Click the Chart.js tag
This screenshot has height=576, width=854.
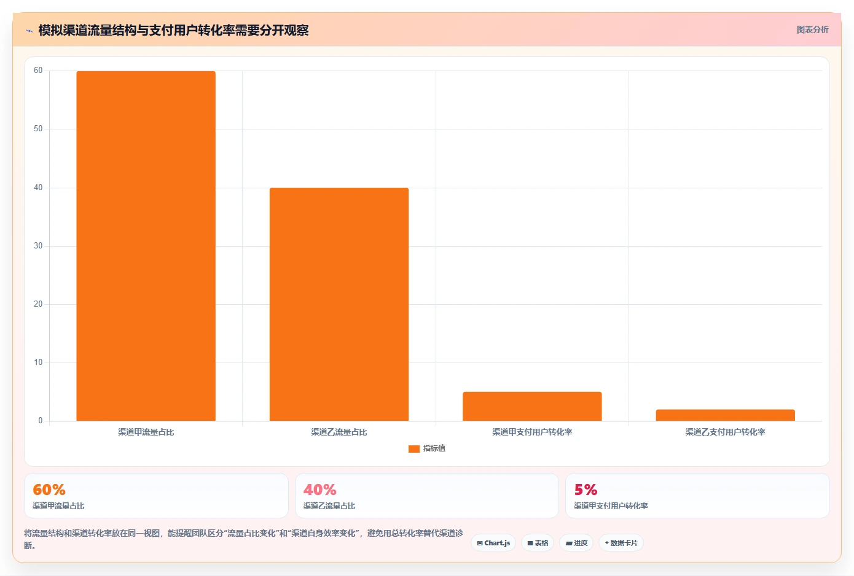coord(493,543)
